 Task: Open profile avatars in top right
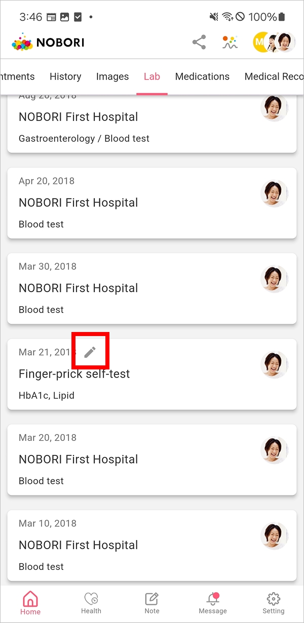(x=274, y=43)
